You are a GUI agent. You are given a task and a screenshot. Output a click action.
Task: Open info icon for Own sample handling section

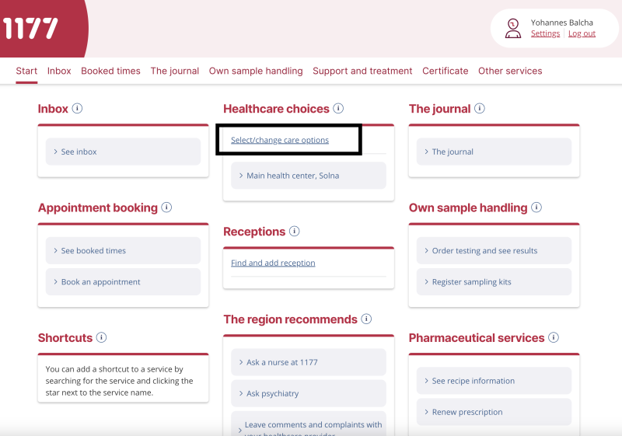coord(536,208)
